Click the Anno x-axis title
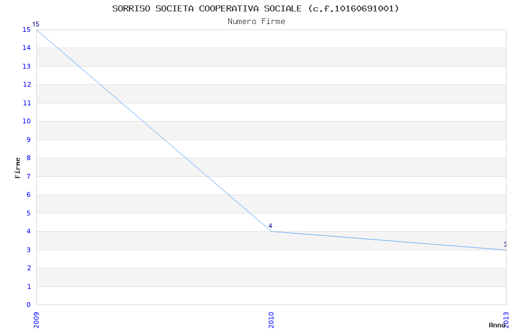512x331 pixels. pos(497,325)
